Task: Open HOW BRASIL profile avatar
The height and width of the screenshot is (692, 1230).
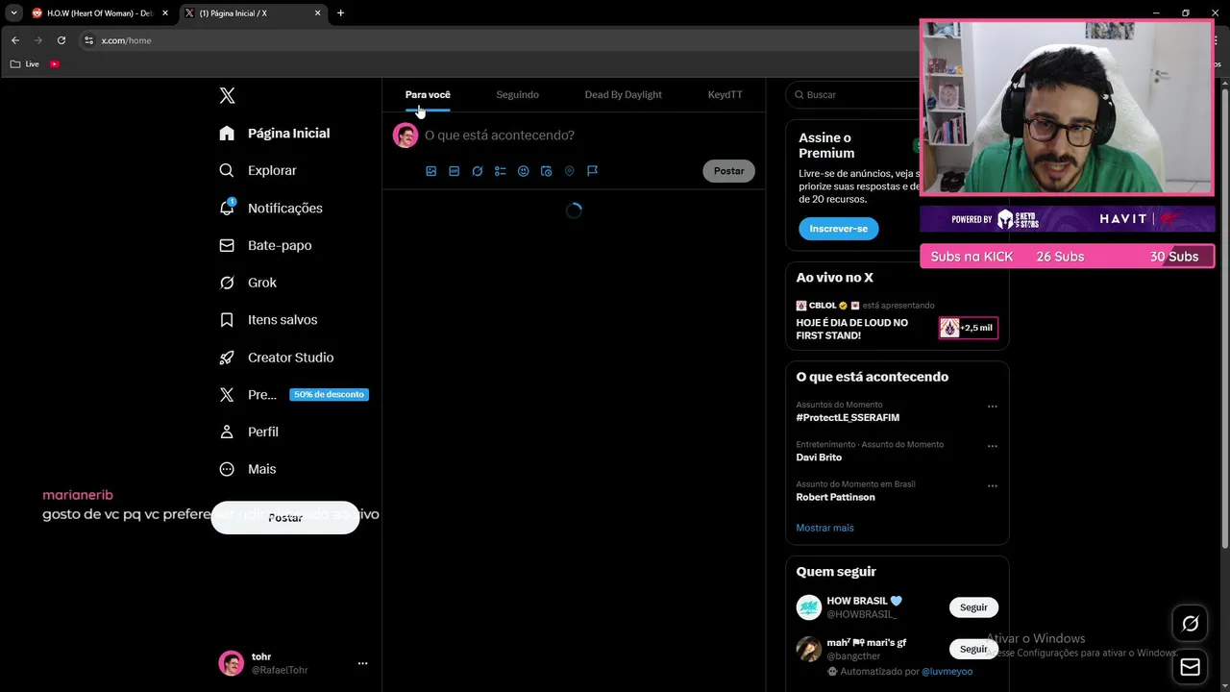Action: click(808, 607)
